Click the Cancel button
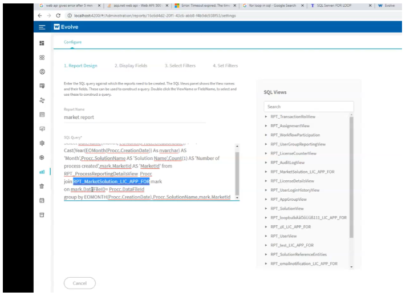 point(79,283)
